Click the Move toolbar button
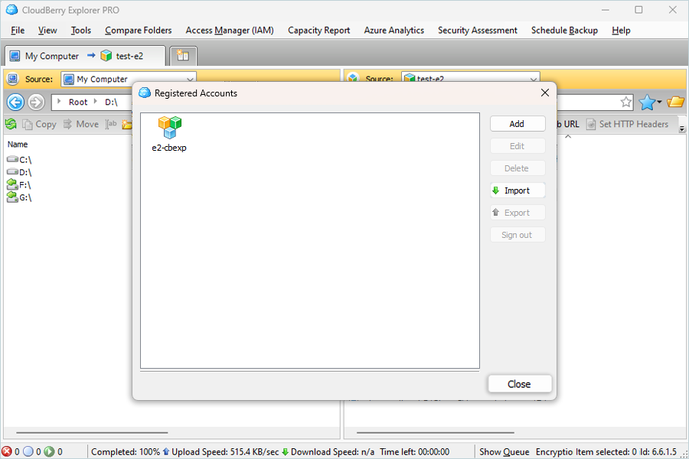Screen dimensions: 689x459 pyautogui.click(x=81, y=124)
